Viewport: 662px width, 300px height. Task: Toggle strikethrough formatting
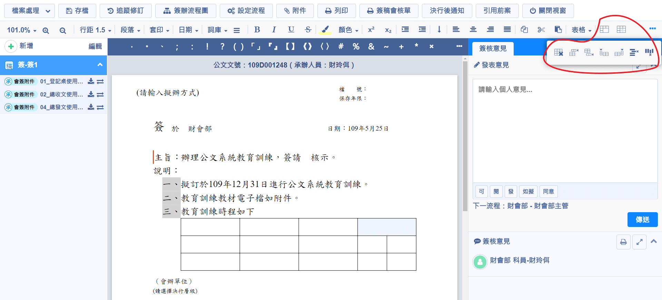[308, 30]
